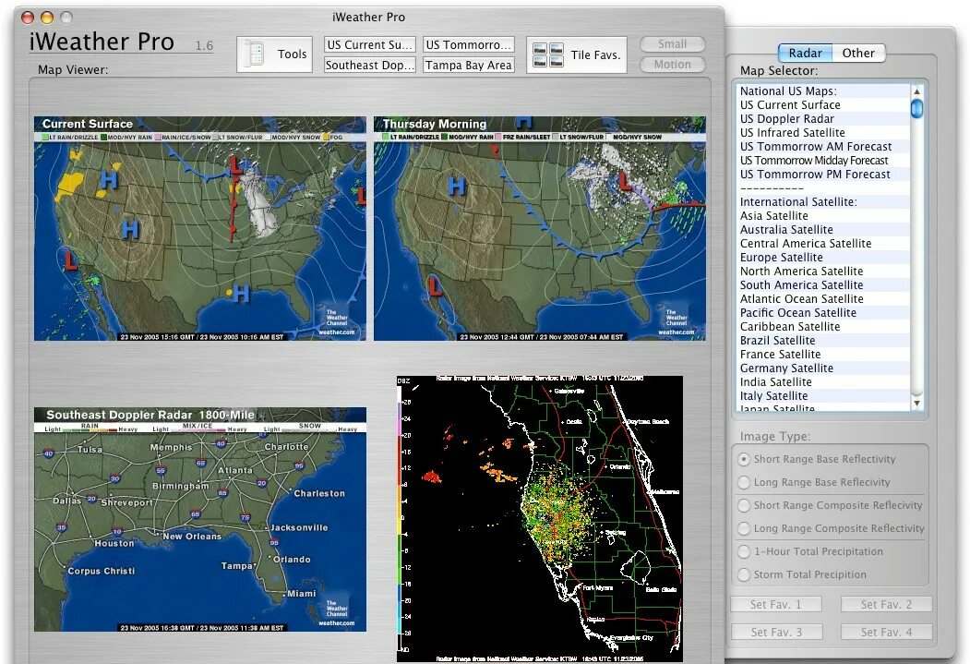Switch to the Other tab
970x664 pixels.
[x=858, y=53]
